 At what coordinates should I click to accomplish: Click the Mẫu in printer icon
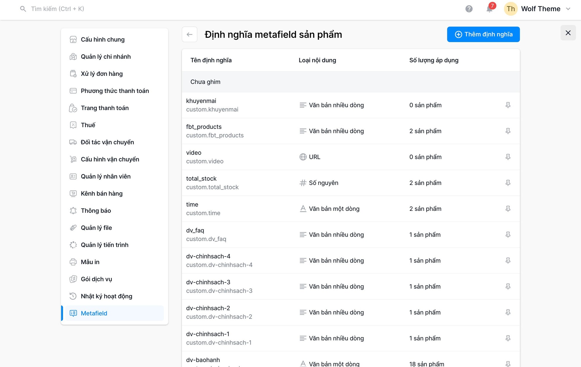[x=73, y=262]
